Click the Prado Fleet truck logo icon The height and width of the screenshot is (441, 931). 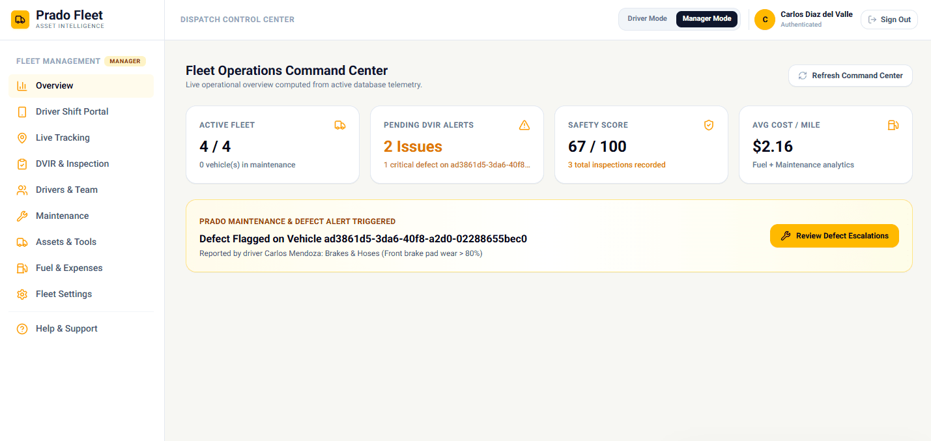coord(20,20)
